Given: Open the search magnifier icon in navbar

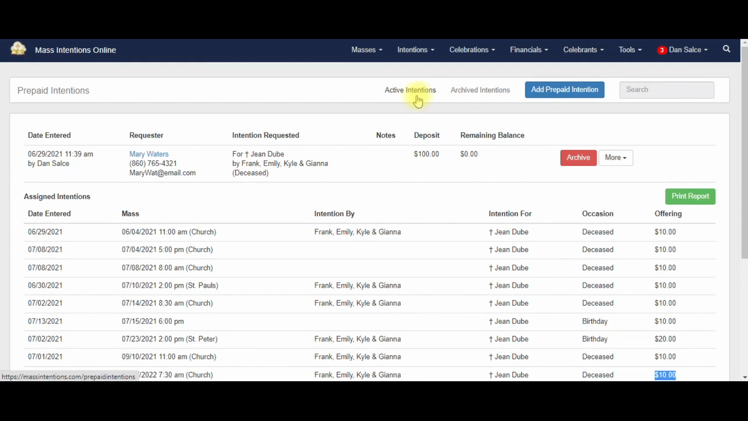Looking at the screenshot, I should (x=726, y=49).
